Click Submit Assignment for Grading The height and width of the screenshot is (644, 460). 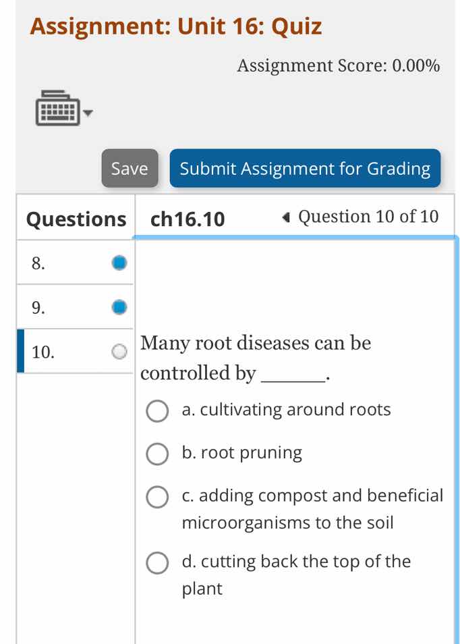(306, 169)
